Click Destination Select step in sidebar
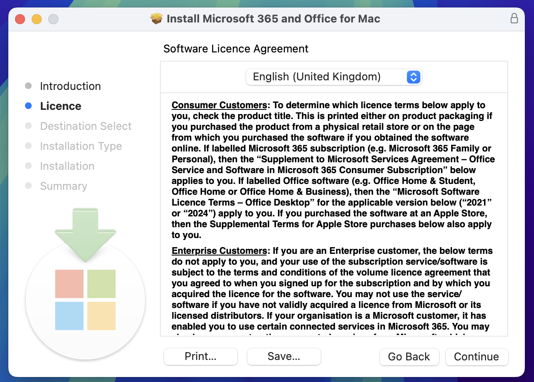The image size is (534, 382). (86, 126)
